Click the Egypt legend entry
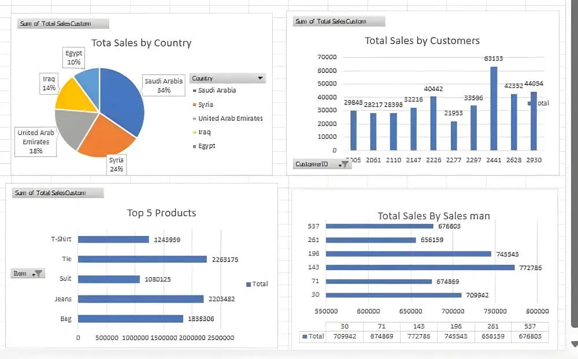The width and height of the screenshot is (578, 359). click(x=204, y=146)
